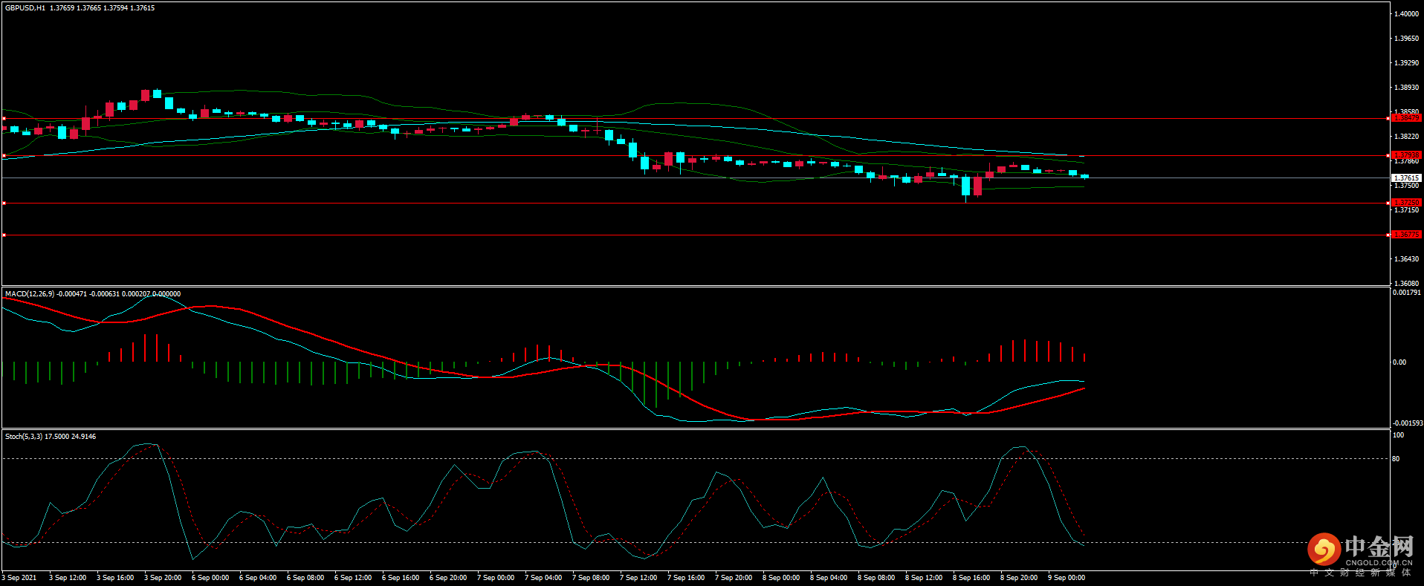Image resolution: width=1424 pixels, height=586 pixels.
Task: Click the 9 Sep 00:00 time axis label
Action: coord(1067,578)
